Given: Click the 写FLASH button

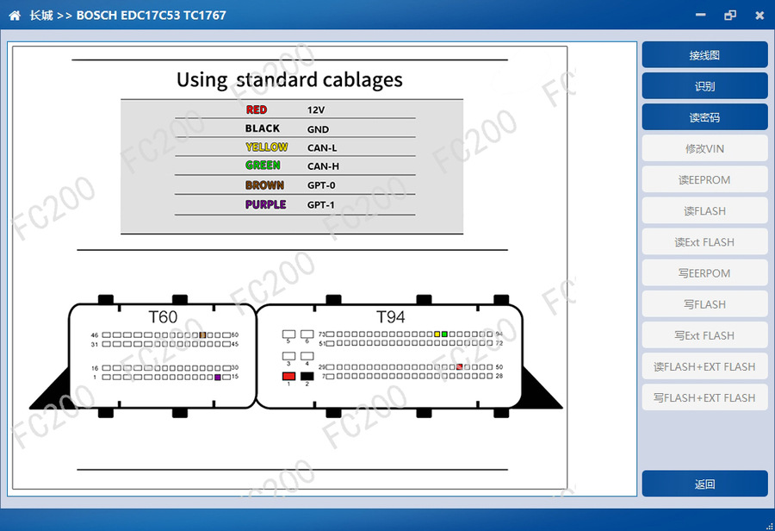Looking at the screenshot, I should [x=704, y=304].
